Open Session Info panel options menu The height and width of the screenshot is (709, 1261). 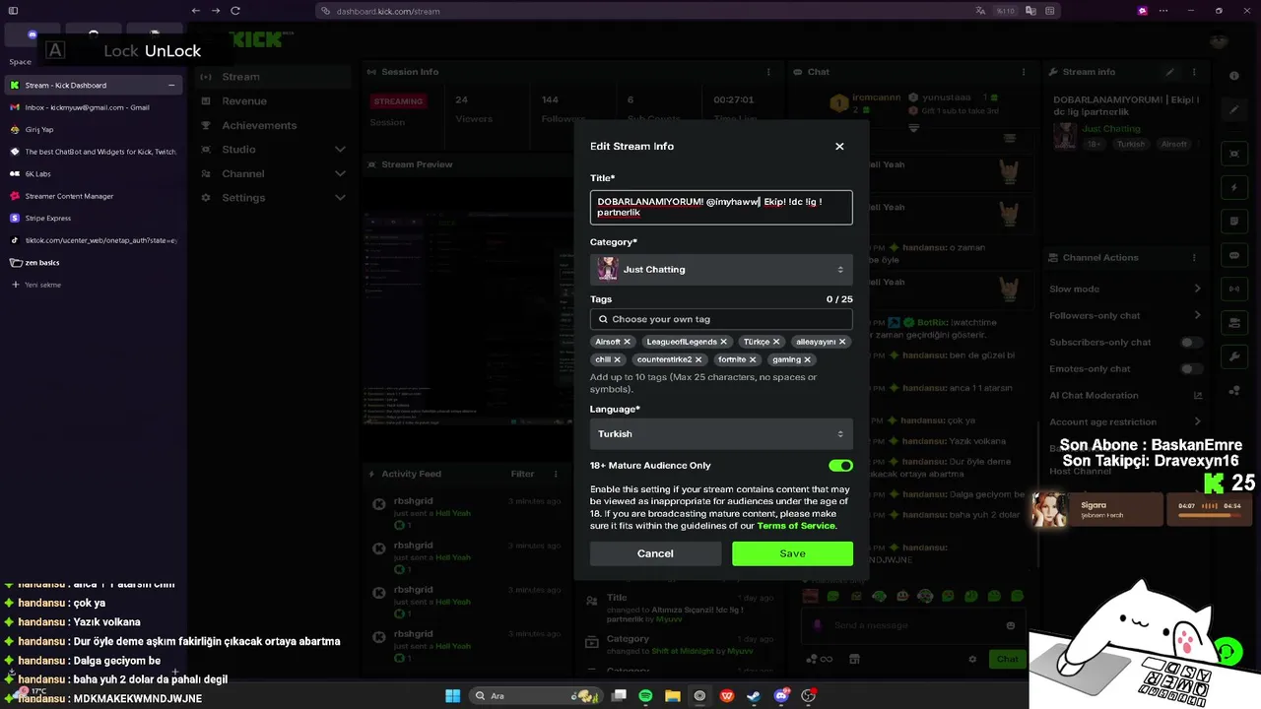(x=768, y=72)
